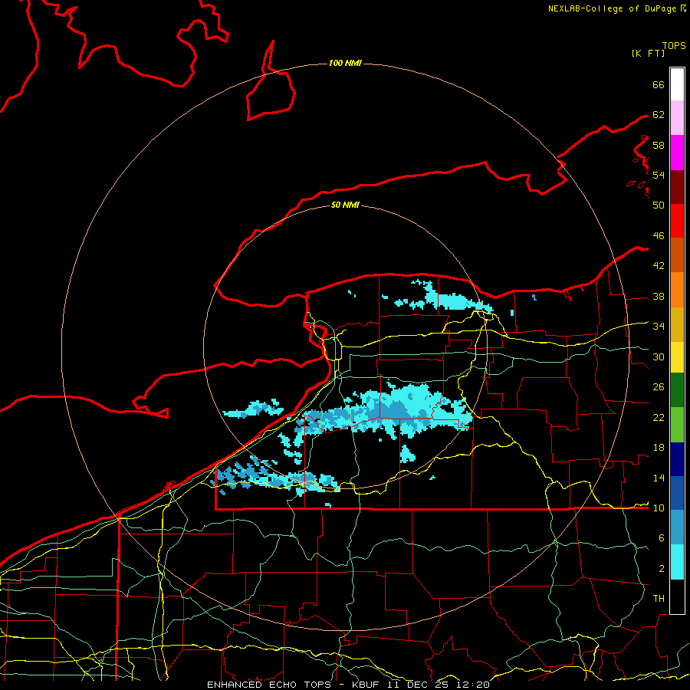Click the 18 legend value
The width and height of the screenshot is (690, 690).
(659, 448)
